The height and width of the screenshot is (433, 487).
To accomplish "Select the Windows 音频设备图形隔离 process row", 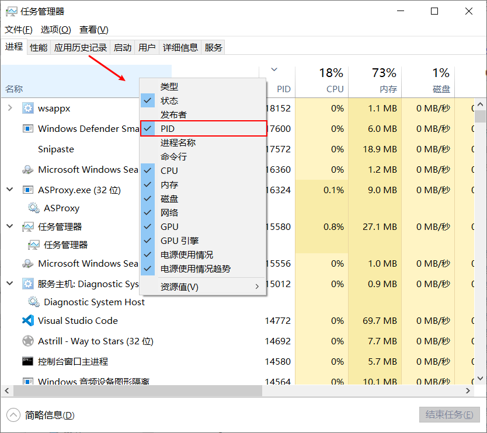I will [x=238, y=380].
